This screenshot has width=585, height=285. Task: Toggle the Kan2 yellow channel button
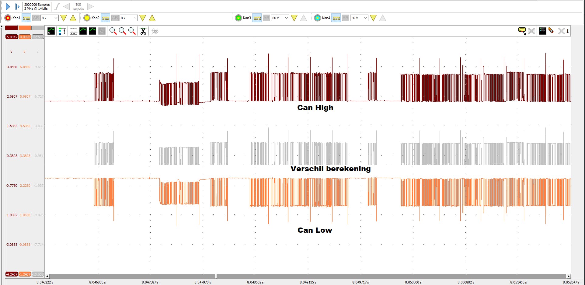[x=87, y=18]
